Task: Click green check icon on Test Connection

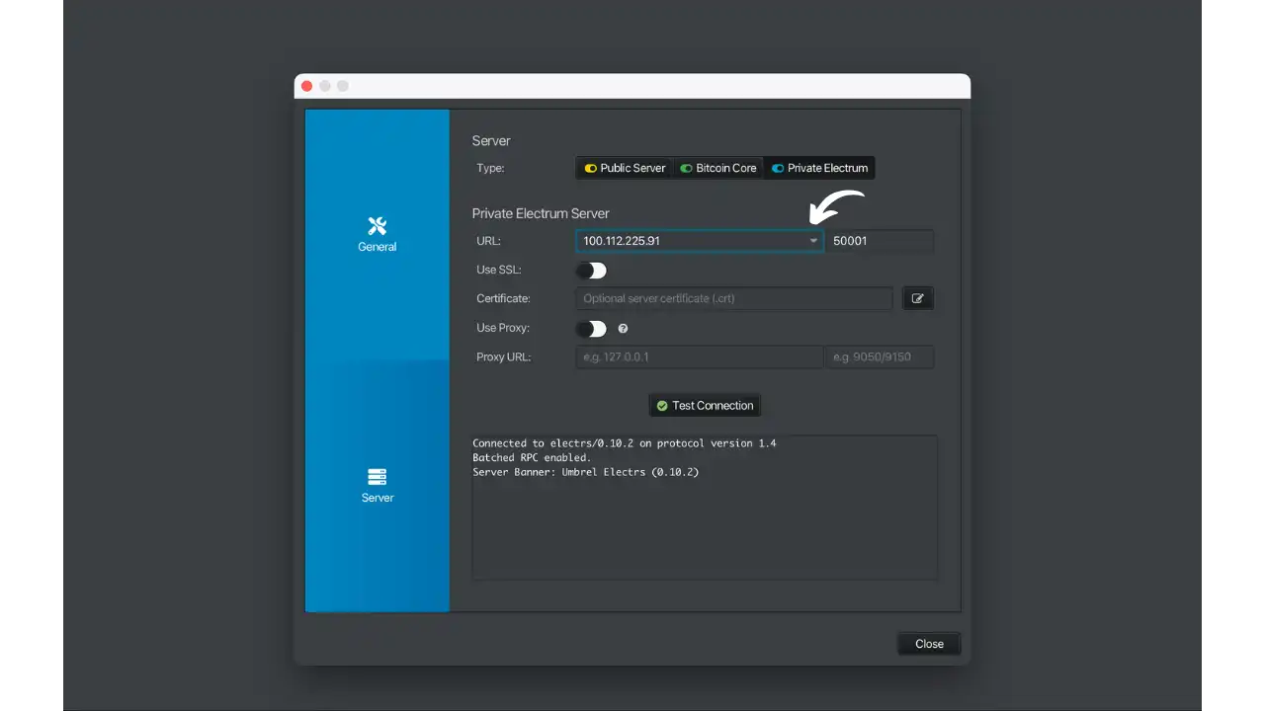Action: [662, 405]
